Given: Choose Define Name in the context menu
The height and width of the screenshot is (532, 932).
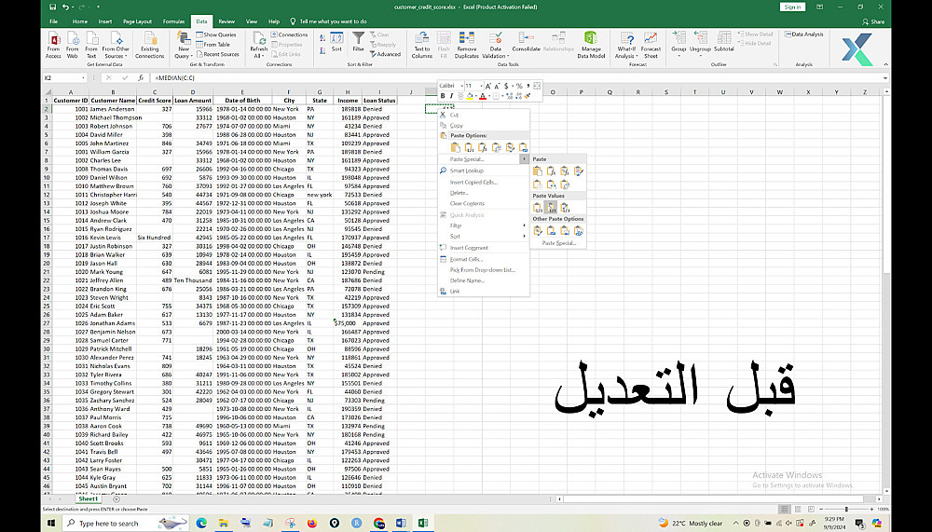Looking at the screenshot, I should pos(483,280).
